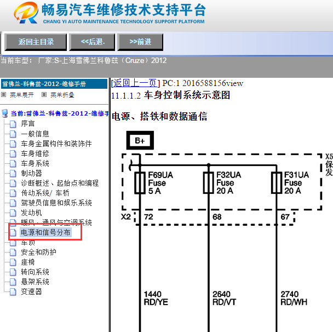
Task: Click wire label 1440 RD/YE
Action: coord(156,298)
